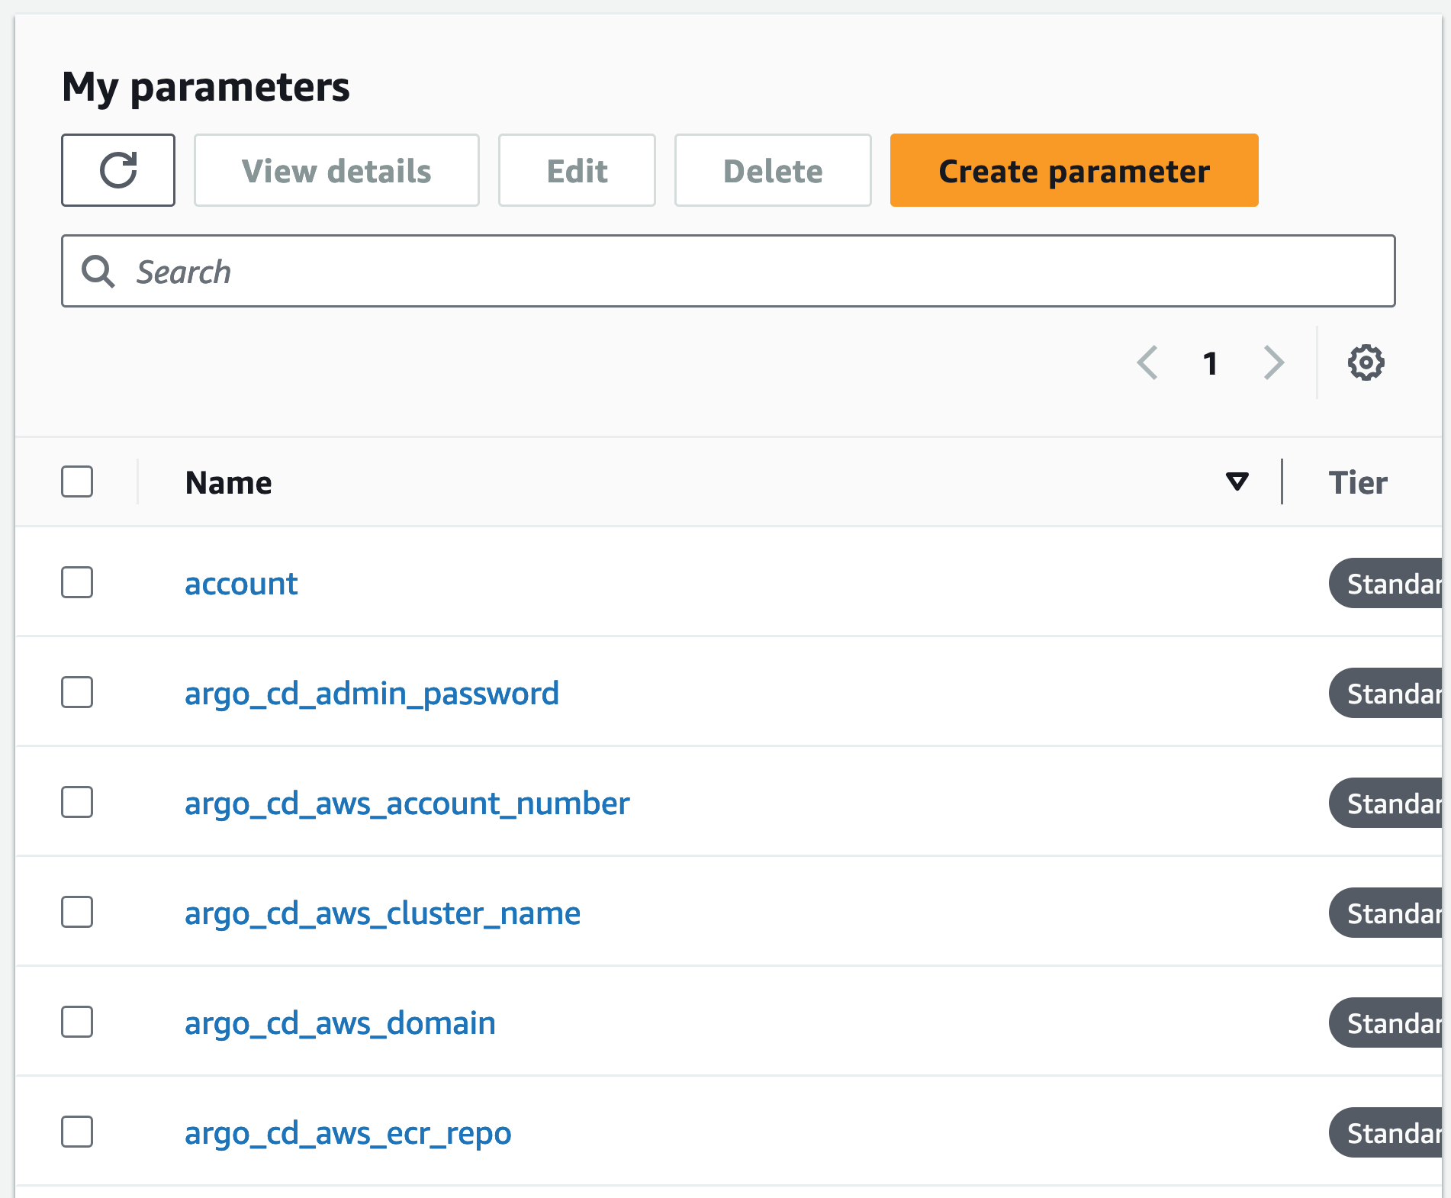Toggle the select-all header checkbox
This screenshot has width=1451, height=1198.
[77, 481]
